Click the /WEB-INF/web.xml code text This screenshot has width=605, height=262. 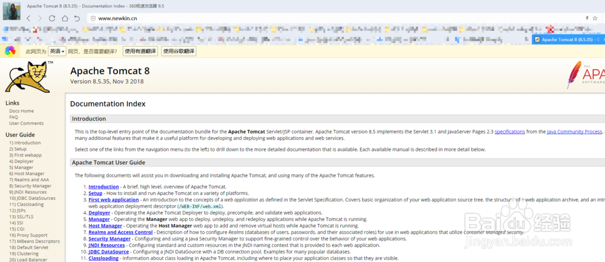click(200, 206)
